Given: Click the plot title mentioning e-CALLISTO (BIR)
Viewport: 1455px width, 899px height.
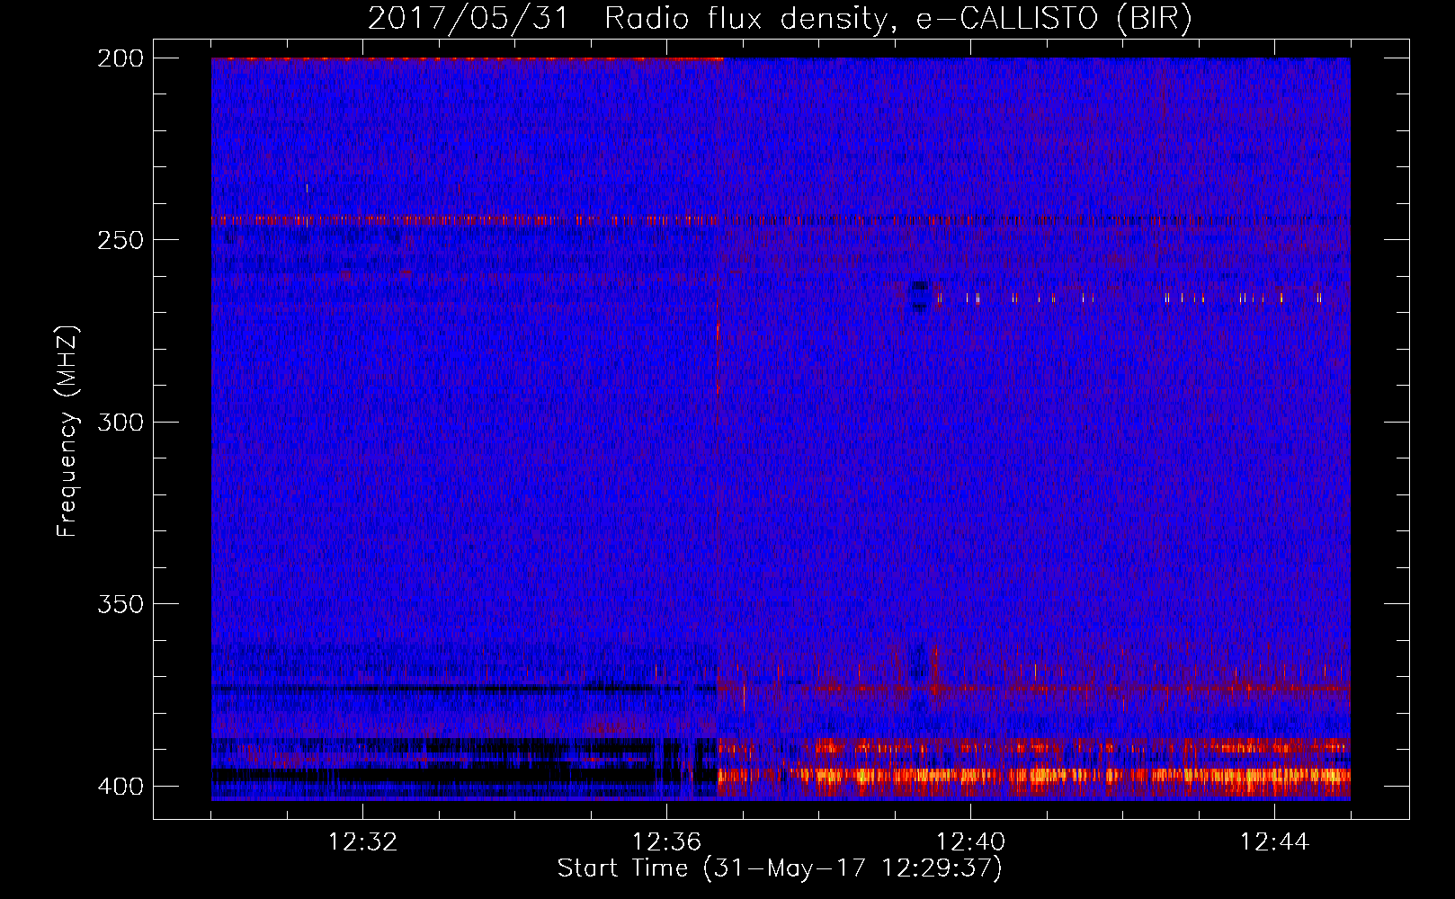Looking at the screenshot, I should coord(780,19).
